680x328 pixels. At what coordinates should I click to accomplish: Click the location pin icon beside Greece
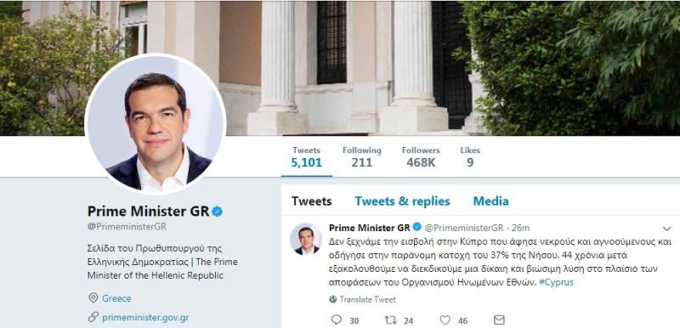click(x=93, y=298)
